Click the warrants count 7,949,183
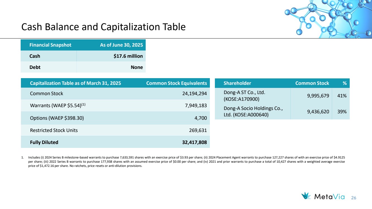This screenshot has height=209, width=372. [x=194, y=105]
